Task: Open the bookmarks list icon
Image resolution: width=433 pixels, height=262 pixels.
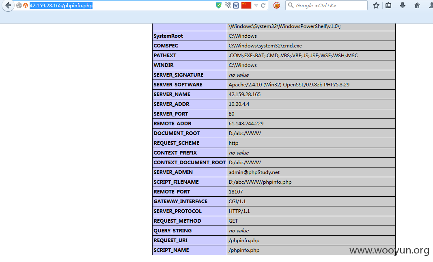Action: click(x=388, y=5)
